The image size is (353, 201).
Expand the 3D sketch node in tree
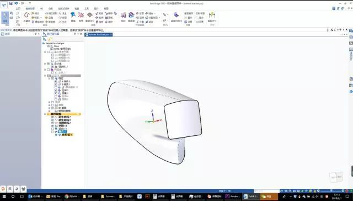[x=49, y=108]
